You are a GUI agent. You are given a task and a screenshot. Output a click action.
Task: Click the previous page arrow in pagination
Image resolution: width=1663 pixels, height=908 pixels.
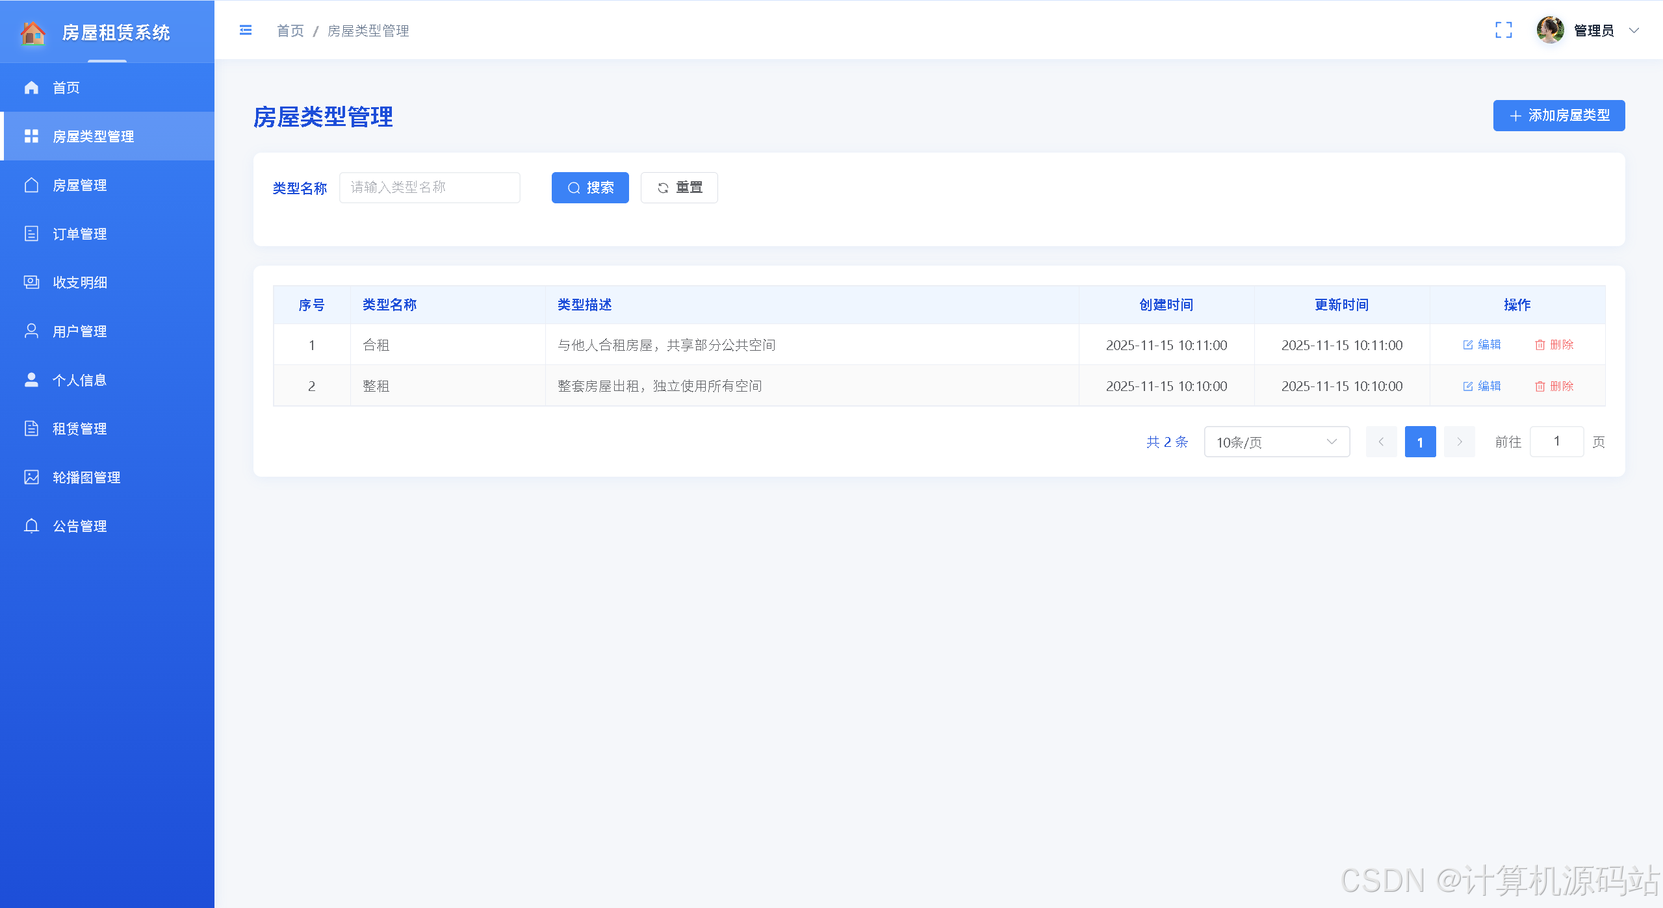point(1381,442)
